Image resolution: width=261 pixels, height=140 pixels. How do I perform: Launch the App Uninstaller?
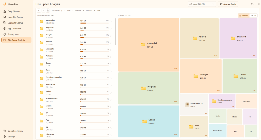(x=16, y=29)
